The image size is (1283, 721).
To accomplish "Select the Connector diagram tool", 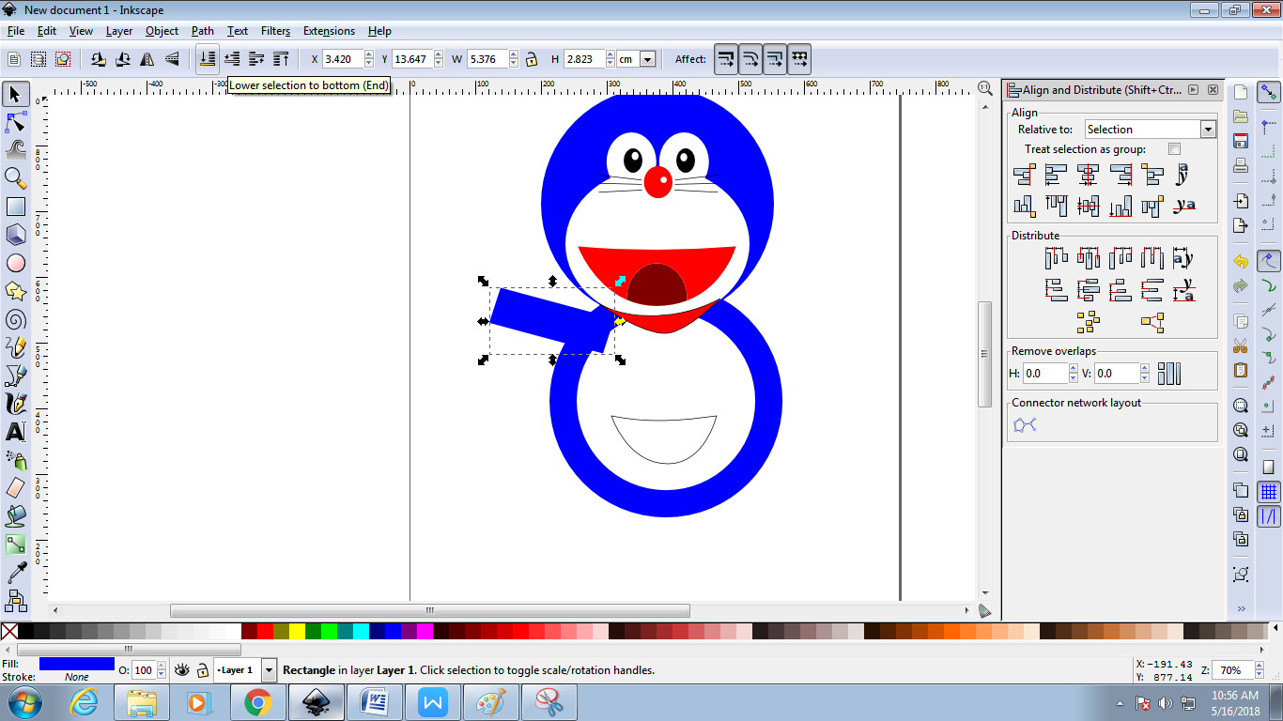I will (15, 599).
